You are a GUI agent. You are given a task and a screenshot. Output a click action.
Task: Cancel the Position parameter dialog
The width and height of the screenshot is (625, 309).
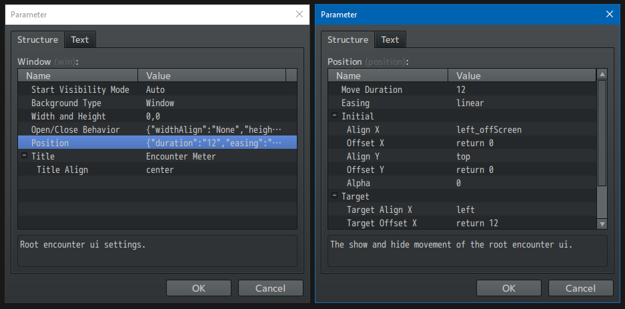[581, 288]
